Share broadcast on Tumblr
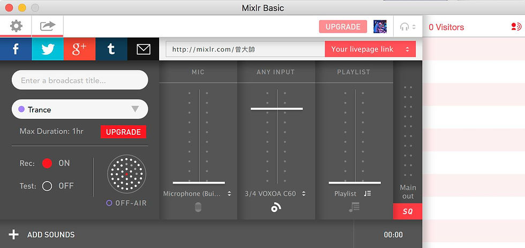Image resolution: width=525 pixels, height=248 pixels. click(x=111, y=49)
